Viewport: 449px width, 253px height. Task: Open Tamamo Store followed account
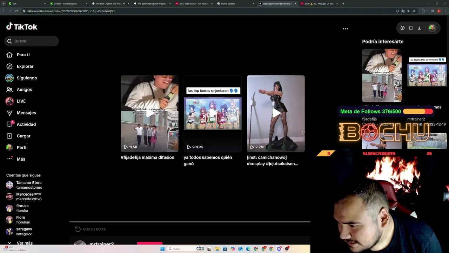(x=29, y=185)
